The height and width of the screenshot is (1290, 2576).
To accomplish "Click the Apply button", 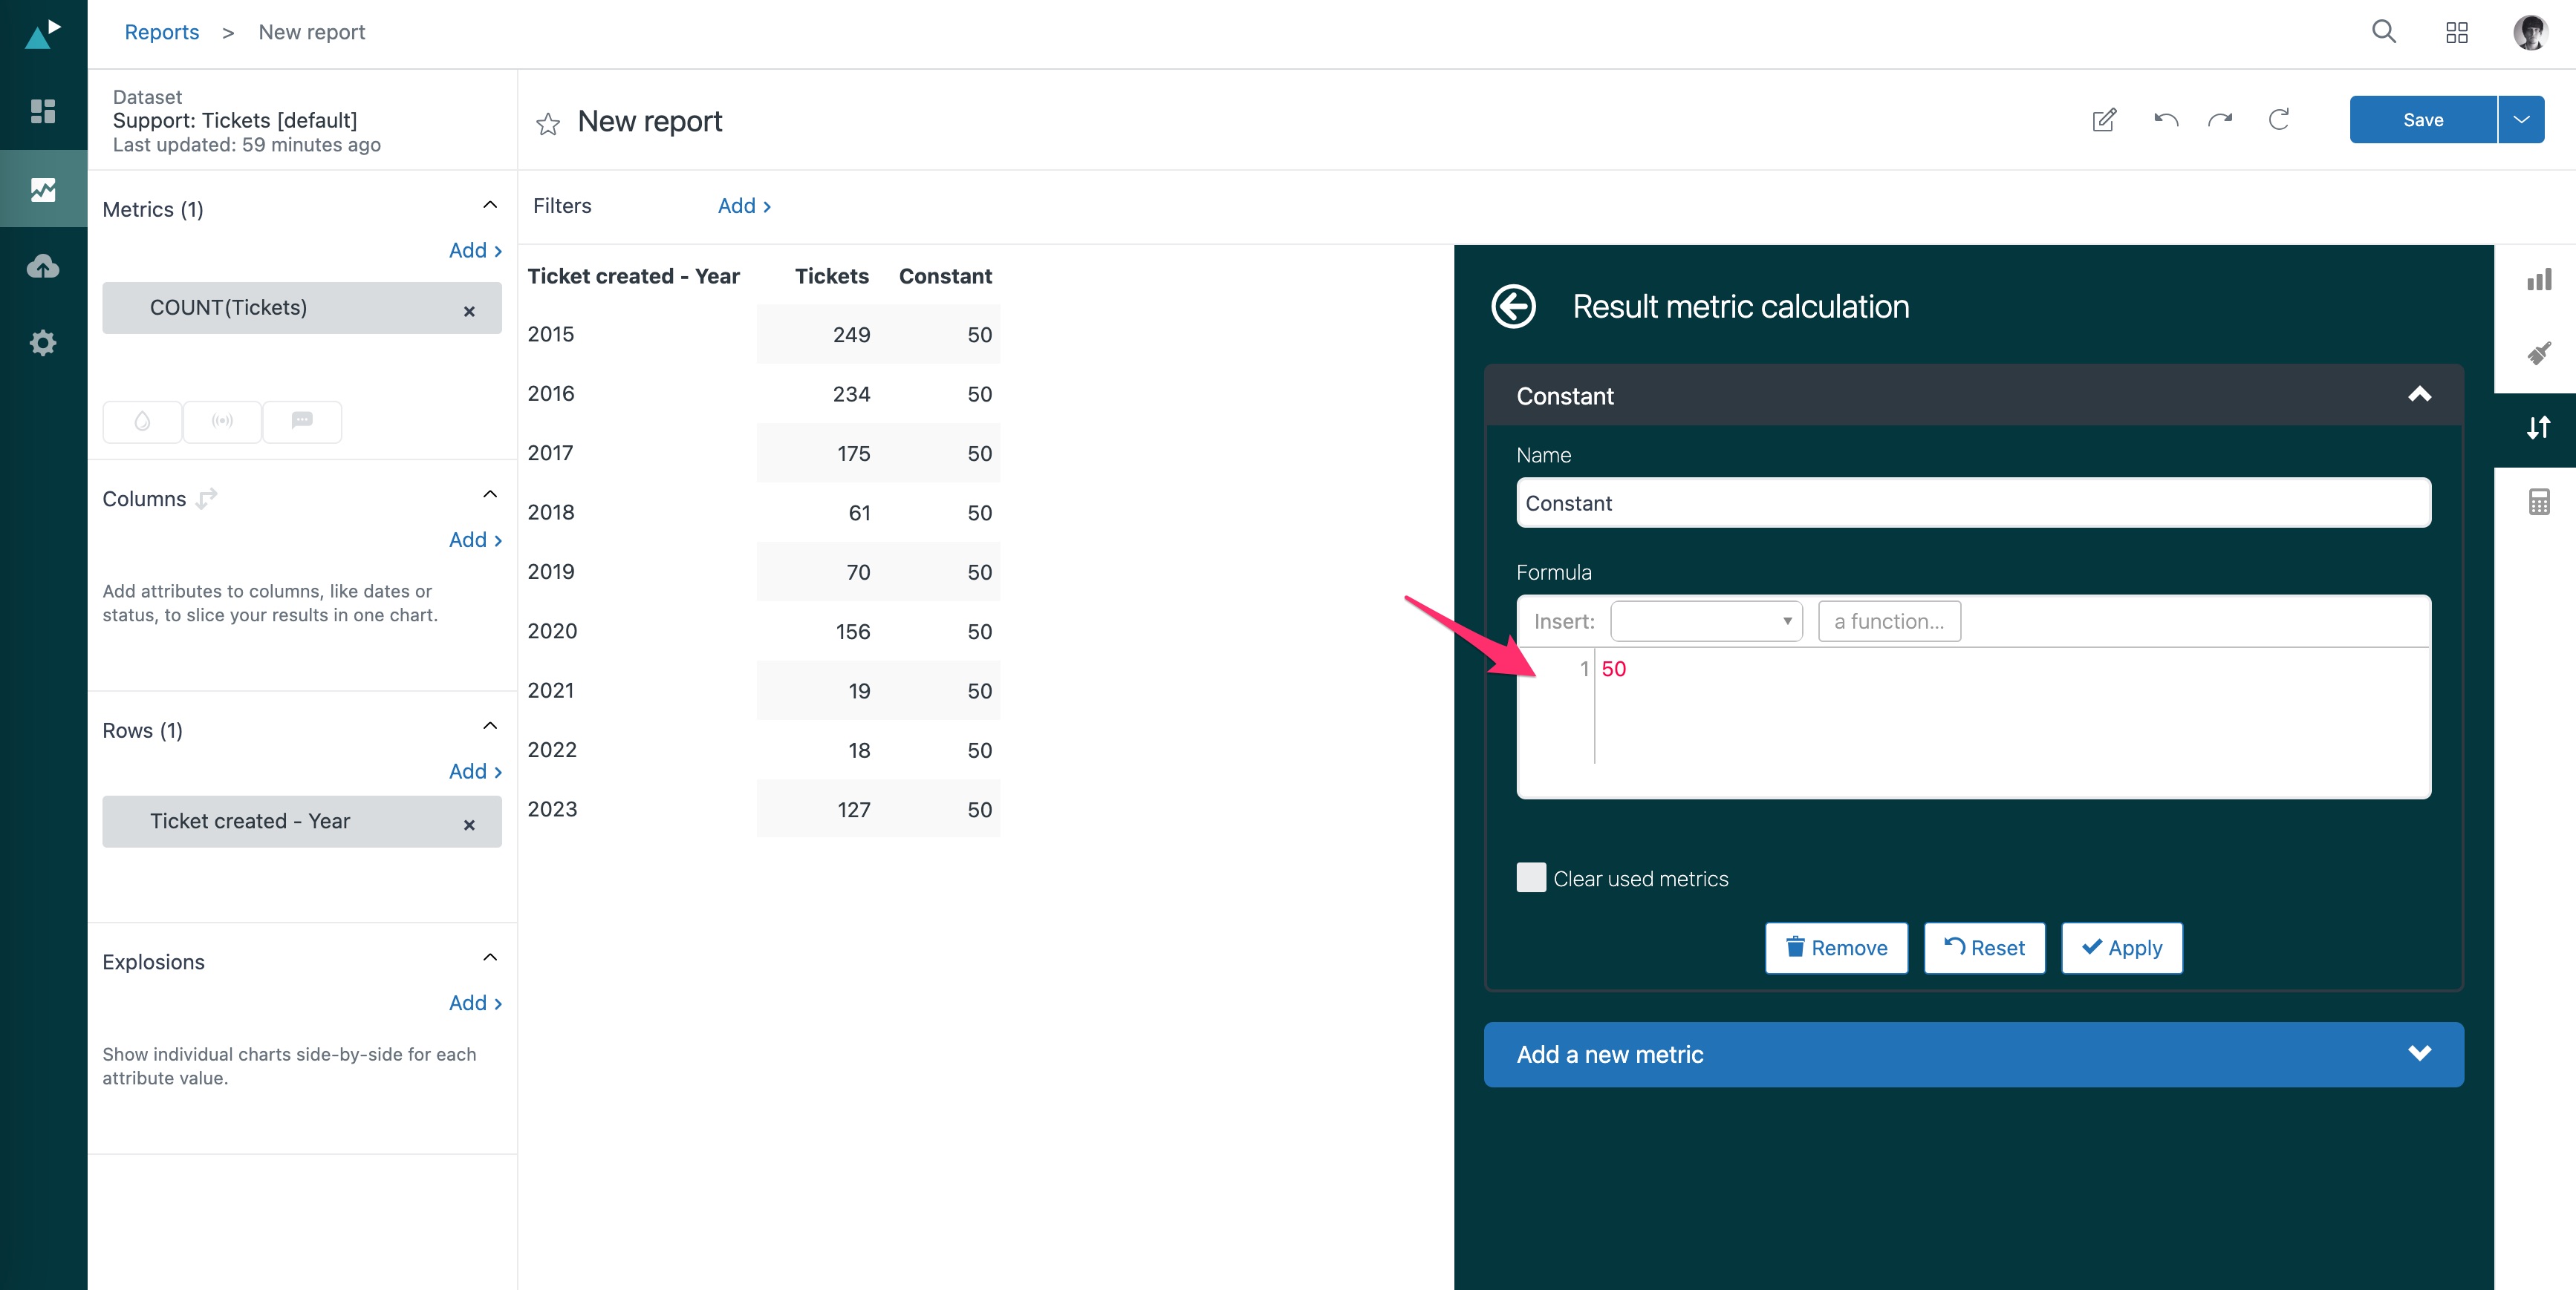I will (x=2121, y=947).
